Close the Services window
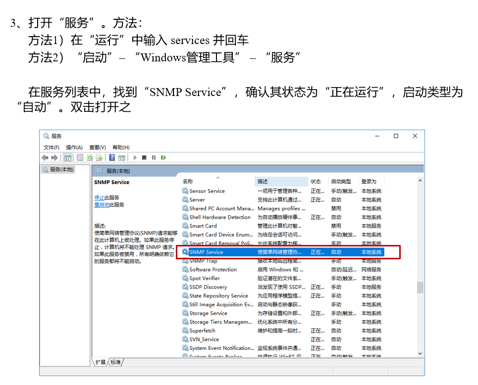The height and width of the screenshot is (385, 478). click(x=415, y=136)
